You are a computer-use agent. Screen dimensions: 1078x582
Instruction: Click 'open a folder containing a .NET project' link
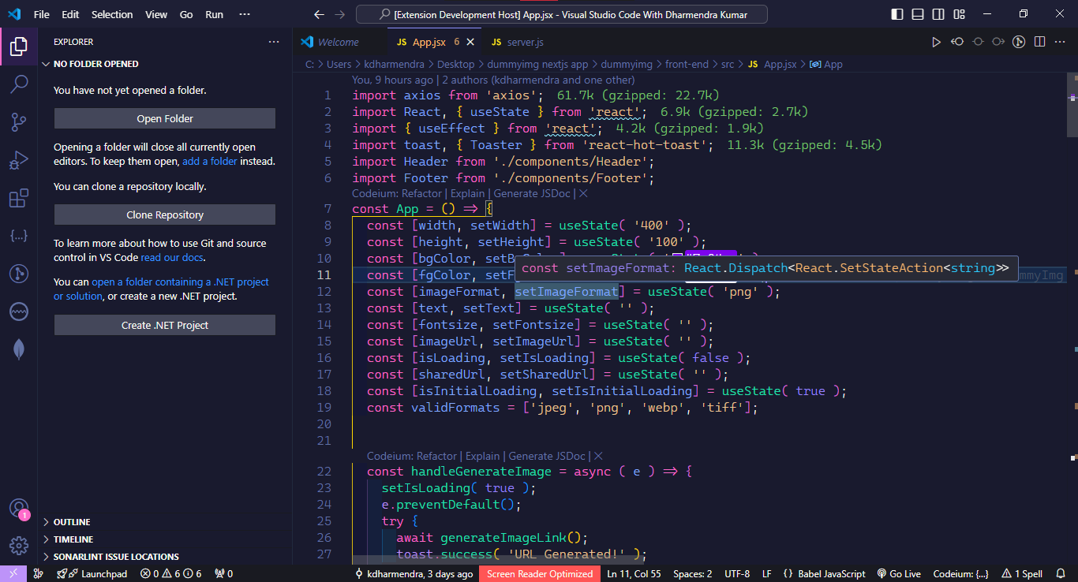[x=161, y=289]
